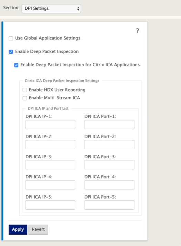Uncheck Enable Deep Packet Inspection
The width and height of the screenshot is (181, 246).
point(11,52)
